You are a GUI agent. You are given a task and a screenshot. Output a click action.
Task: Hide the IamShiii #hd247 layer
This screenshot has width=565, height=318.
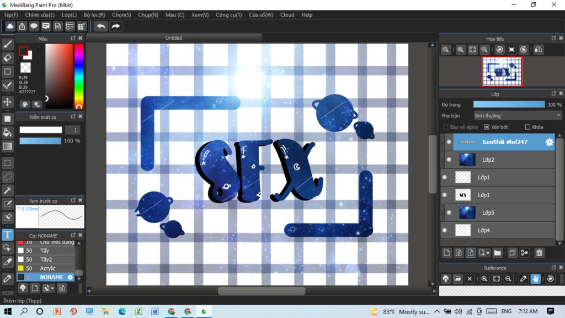[x=449, y=142]
